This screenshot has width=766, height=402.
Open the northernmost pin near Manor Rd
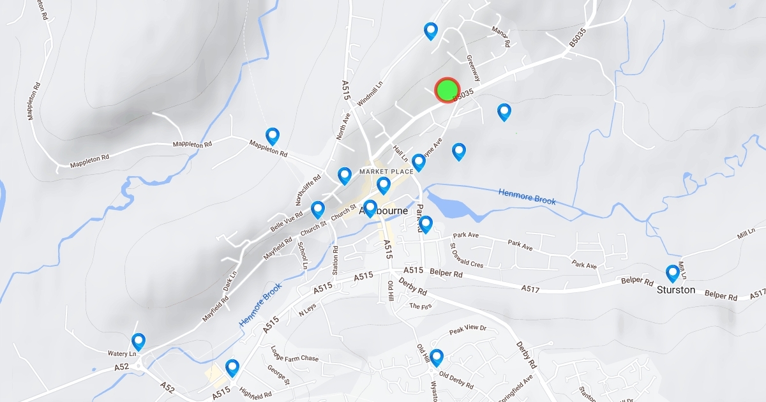click(x=431, y=31)
